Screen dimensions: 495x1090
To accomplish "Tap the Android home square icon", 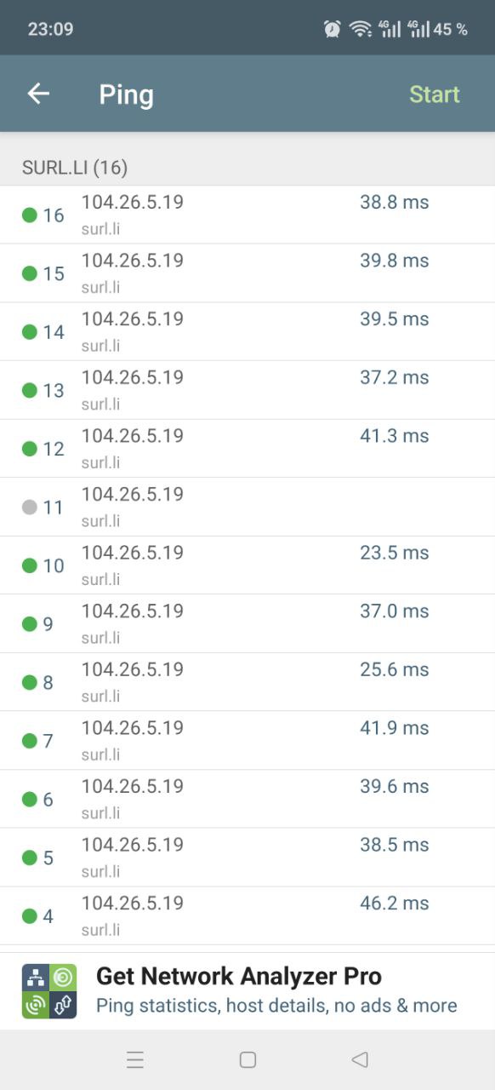I will 247,1060.
